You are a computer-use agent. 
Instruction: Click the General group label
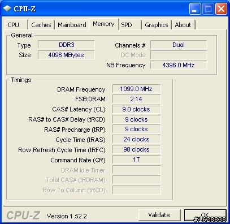[x=21, y=35]
